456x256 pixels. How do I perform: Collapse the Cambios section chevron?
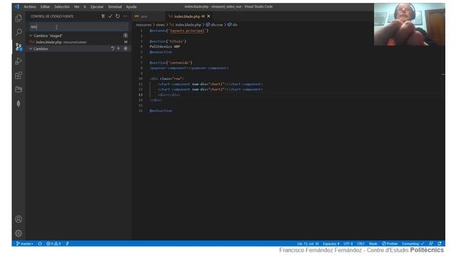(31, 49)
